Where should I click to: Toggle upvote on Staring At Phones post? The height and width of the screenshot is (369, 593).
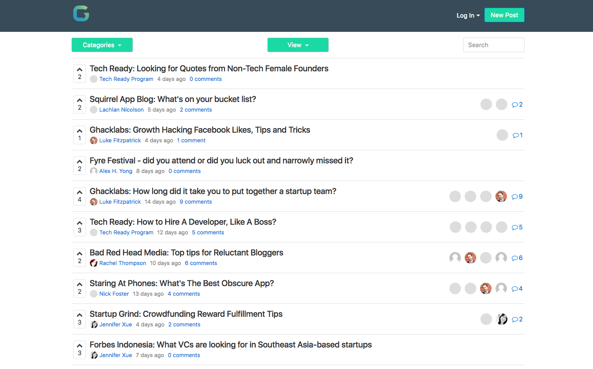80,285
